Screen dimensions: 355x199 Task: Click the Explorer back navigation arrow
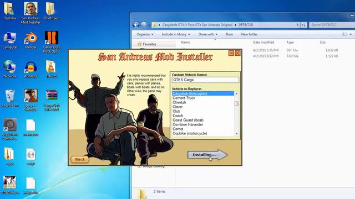136,25
